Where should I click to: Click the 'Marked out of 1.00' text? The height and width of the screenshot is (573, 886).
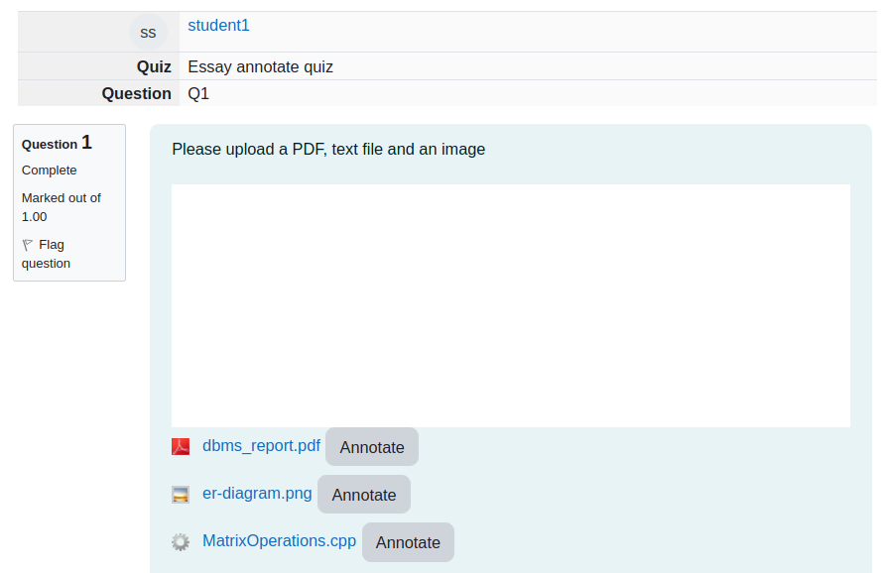(62, 207)
